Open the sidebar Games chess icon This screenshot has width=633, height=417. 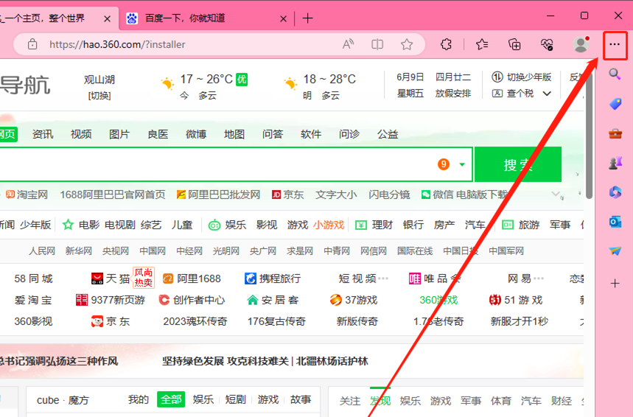pyautogui.click(x=615, y=163)
